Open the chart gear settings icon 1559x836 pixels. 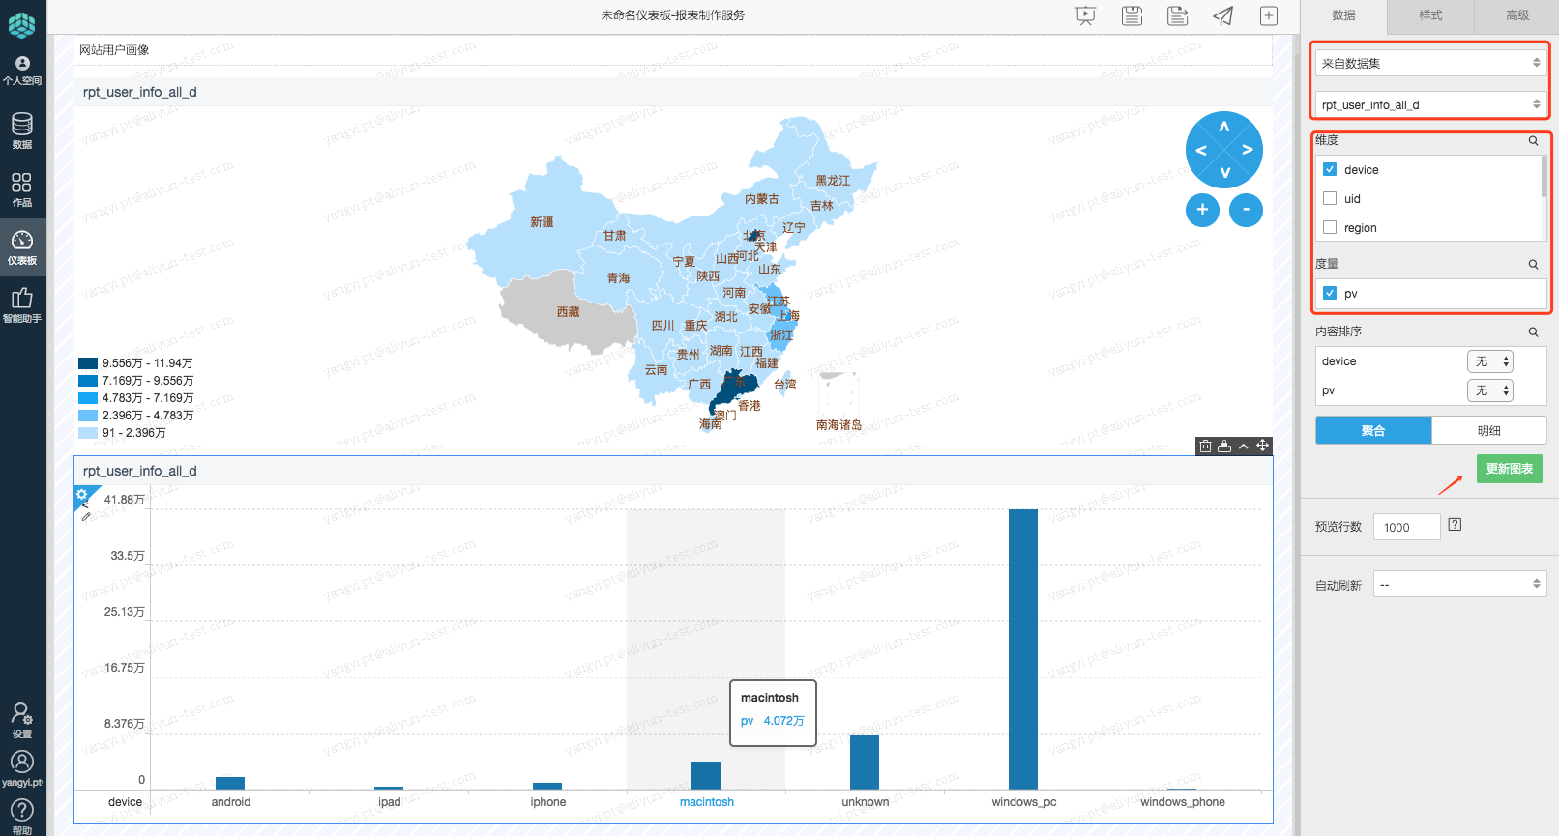(x=82, y=495)
